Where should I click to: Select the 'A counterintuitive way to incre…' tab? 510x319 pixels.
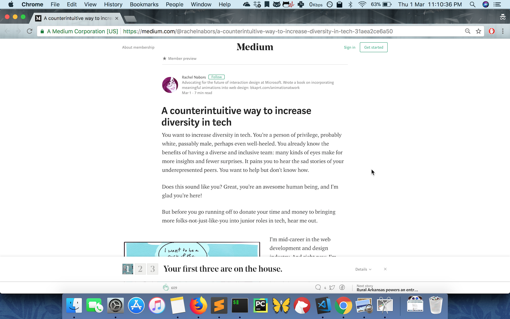(x=76, y=18)
